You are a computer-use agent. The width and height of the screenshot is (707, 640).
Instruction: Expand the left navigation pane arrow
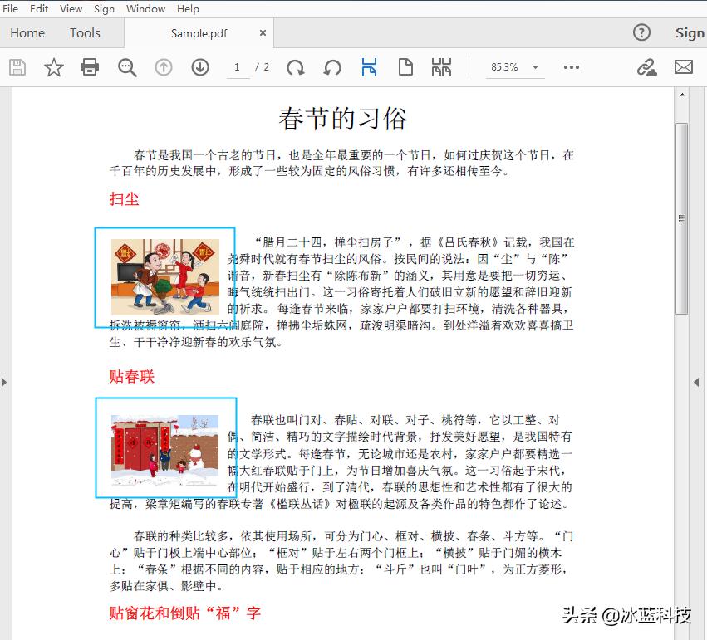point(4,382)
